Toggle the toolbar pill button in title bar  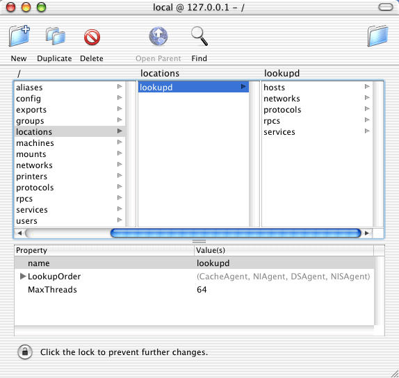click(x=386, y=7)
